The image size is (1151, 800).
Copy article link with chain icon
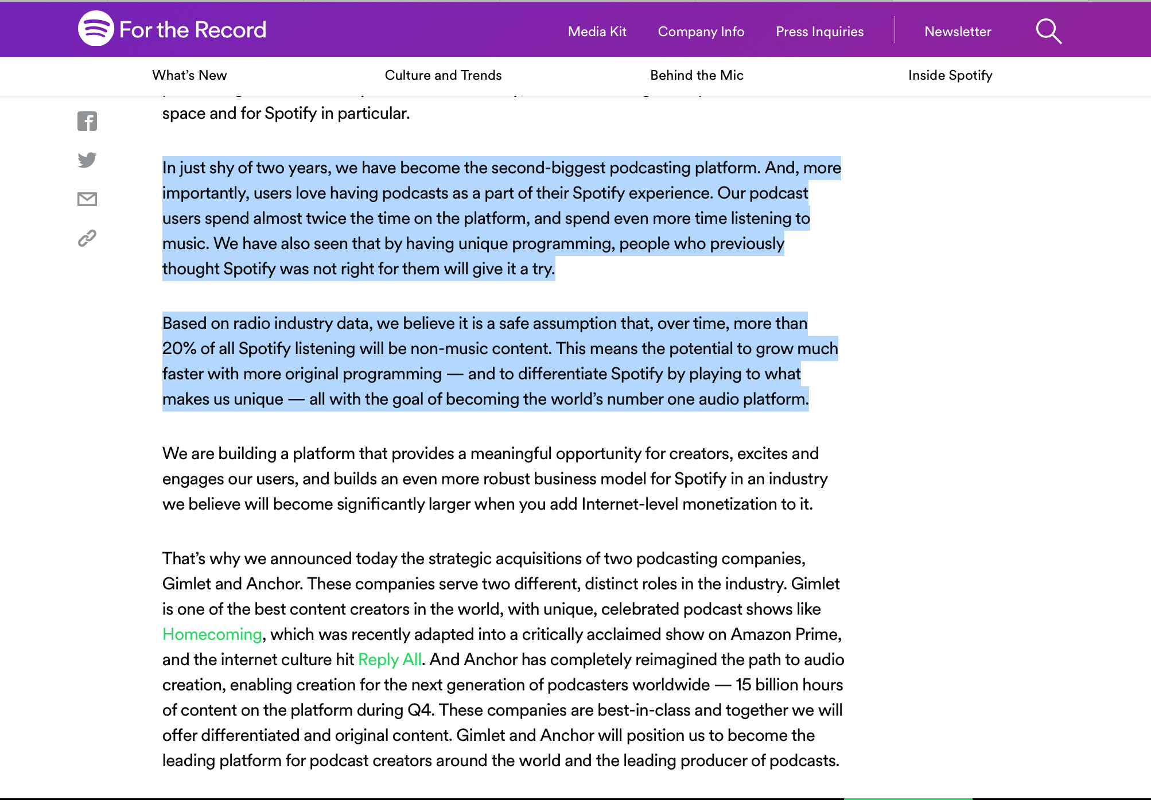tap(87, 238)
